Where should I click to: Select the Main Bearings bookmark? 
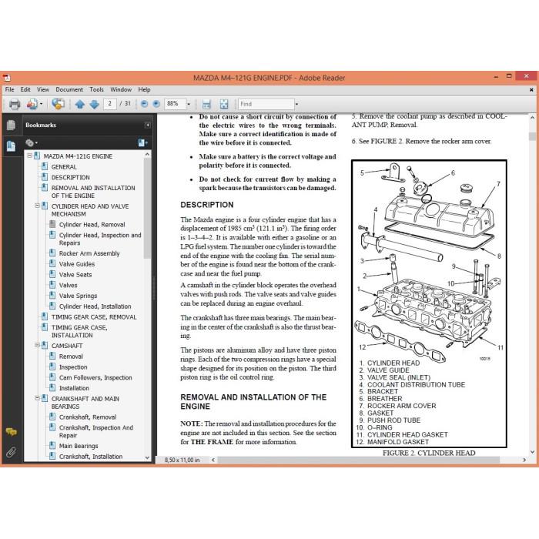[x=79, y=446]
